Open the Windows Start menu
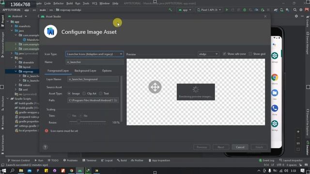The image size is (310, 174). coord(3,171)
